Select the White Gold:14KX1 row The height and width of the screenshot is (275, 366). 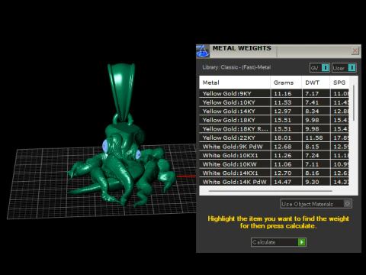tap(274, 173)
